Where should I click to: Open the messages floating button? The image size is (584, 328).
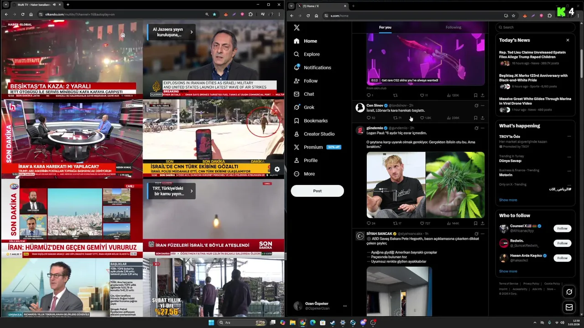click(569, 307)
